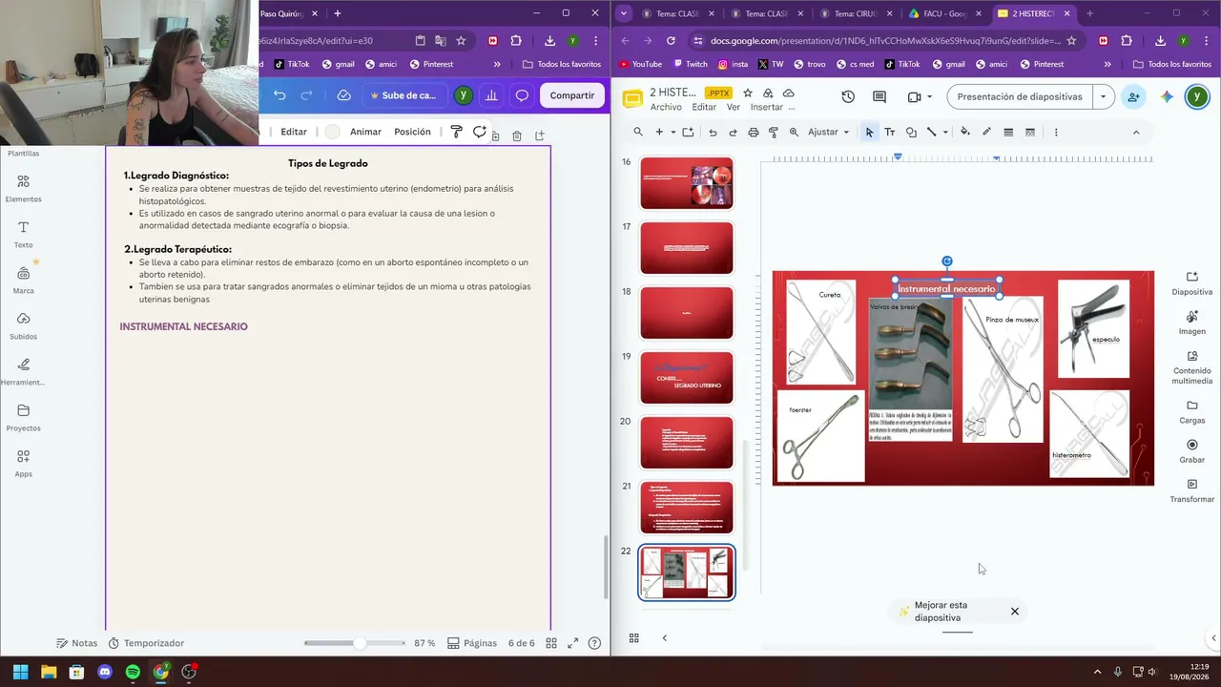Open slideshow options dropdown arrow
Image resolution: width=1221 pixels, height=687 pixels.
(x=1104, y=96)
